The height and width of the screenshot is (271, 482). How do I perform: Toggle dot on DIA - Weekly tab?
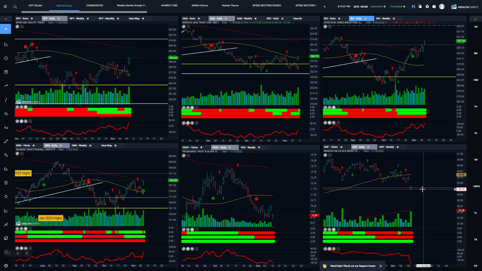coord(394,19)
